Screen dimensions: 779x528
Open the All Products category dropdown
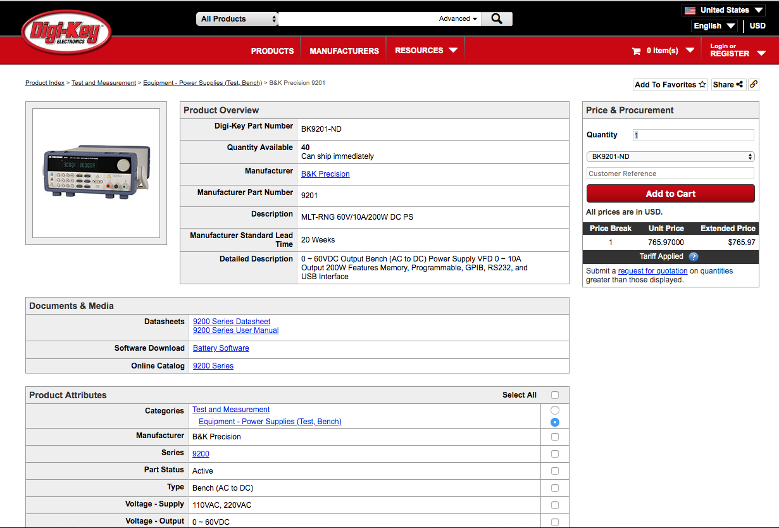click(x=237, y=19)
